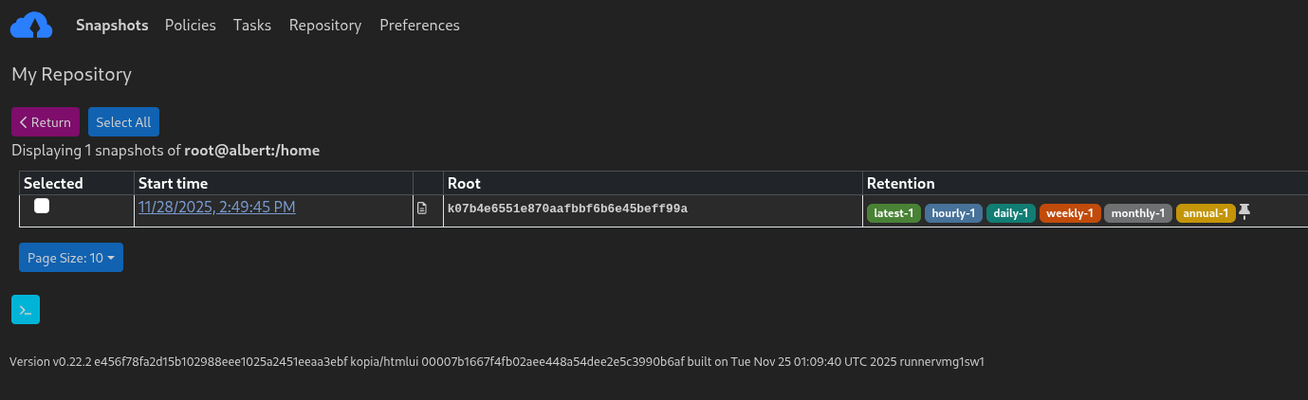Image resolution: width=1308 pixels, height=400 pixels.
Task: Open the Snapshots tab
Action: point(112,26)
